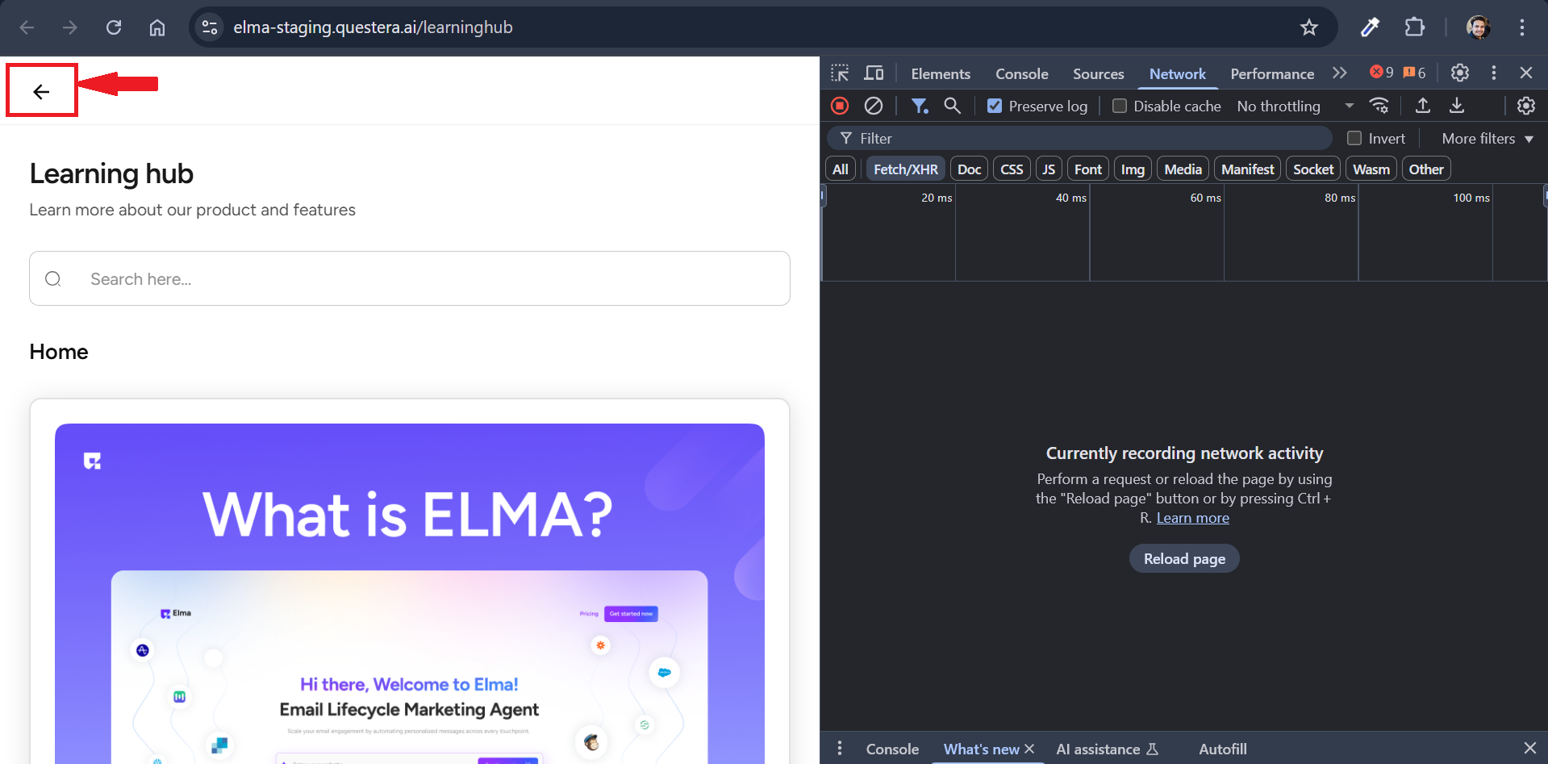Open the Autofill drawer tab
Image resolution: width=1548 pixels, height=764 pixels.
coord(1222,749)
